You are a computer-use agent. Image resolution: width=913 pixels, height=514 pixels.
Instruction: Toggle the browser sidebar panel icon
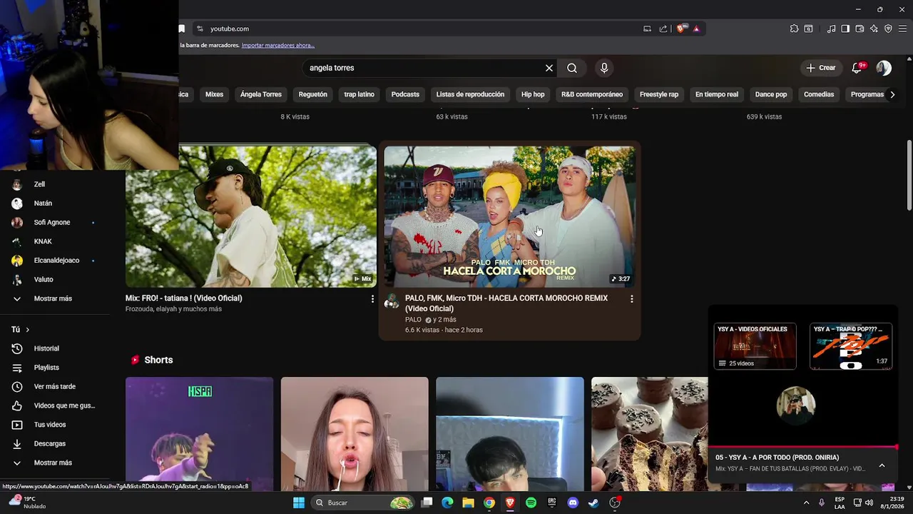coord(845,29)
